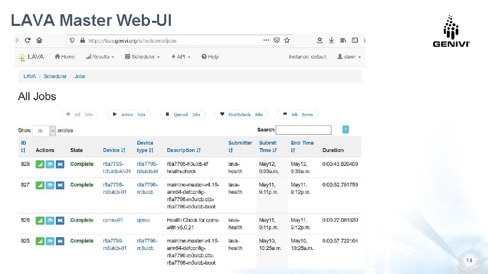Click the browser address bar URL
This screenshot has height=274, width=488.
[132, 41]
